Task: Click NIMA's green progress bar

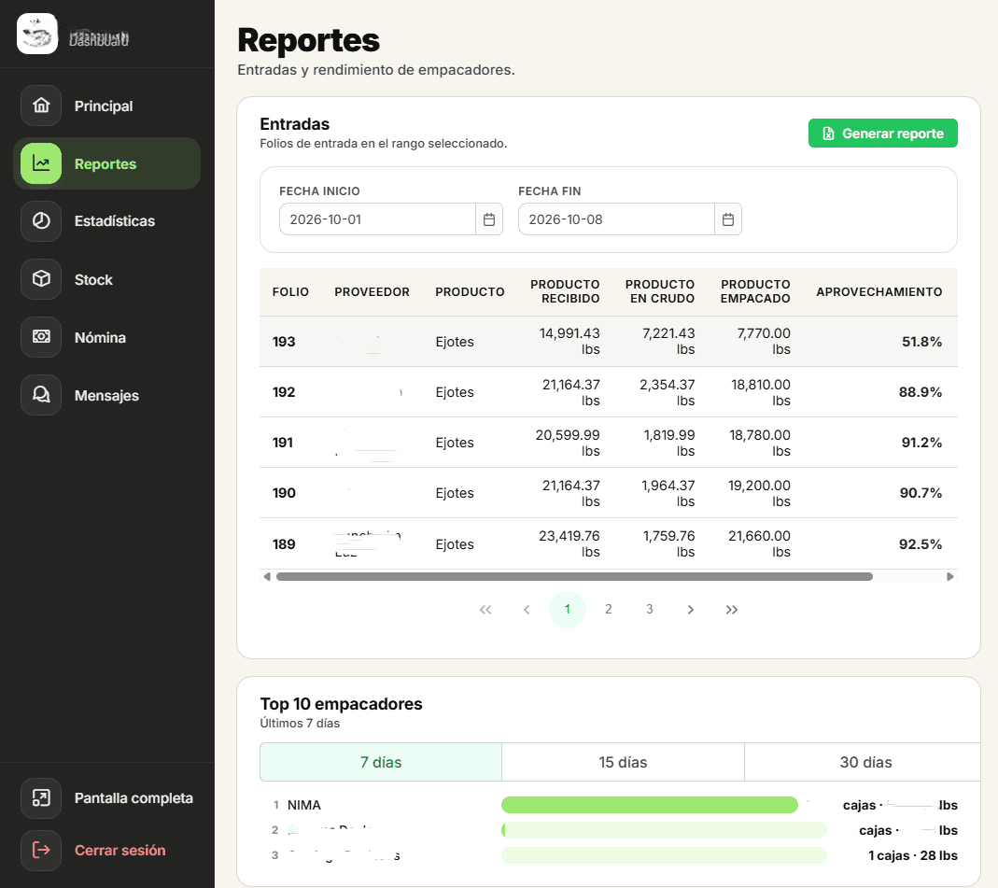Action: (649, 805)
